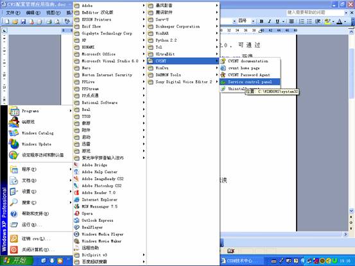The width and height of the screenshot is (355, 266).
Task: Launch CVSNT Password Agent
Action: [250, 75]
